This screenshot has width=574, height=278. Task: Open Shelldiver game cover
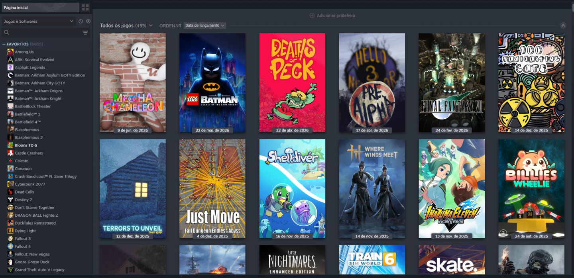click(292, 188)
